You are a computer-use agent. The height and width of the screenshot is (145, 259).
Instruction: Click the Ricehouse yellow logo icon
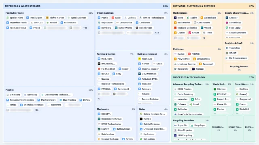tap(140, 59)
